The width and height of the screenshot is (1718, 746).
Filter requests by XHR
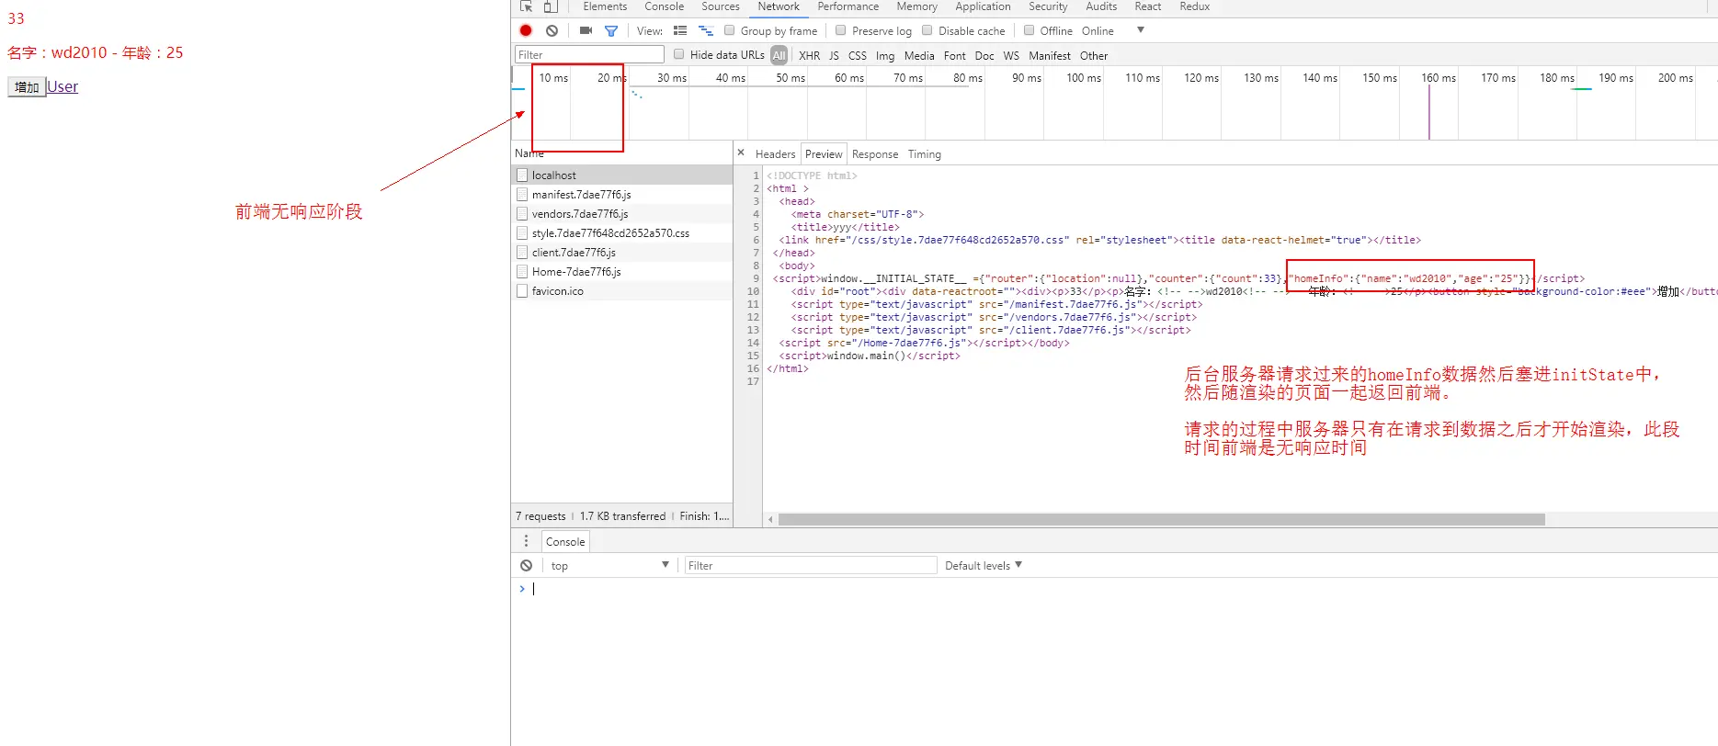click(810, 55)
